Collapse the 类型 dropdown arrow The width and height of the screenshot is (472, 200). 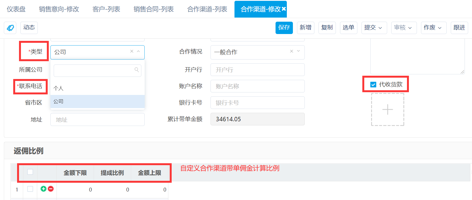139,51
